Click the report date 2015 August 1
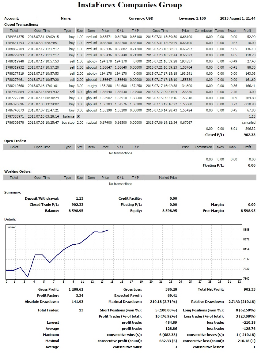Screen dimensions: 261x354 237,18
